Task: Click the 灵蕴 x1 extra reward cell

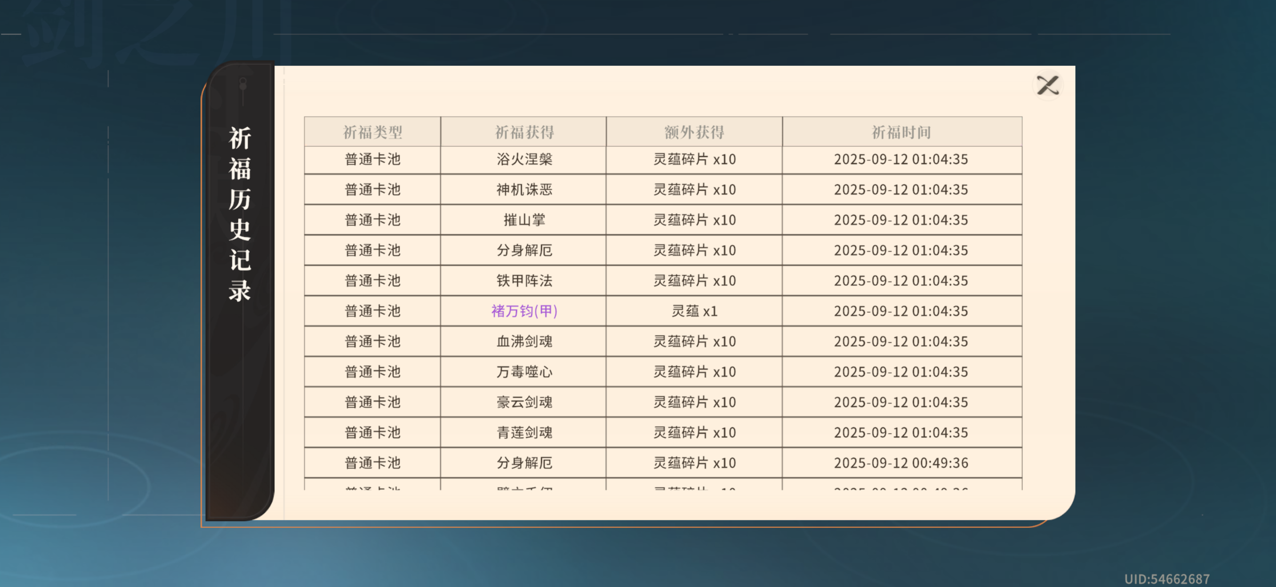Action: click(694, 311)
